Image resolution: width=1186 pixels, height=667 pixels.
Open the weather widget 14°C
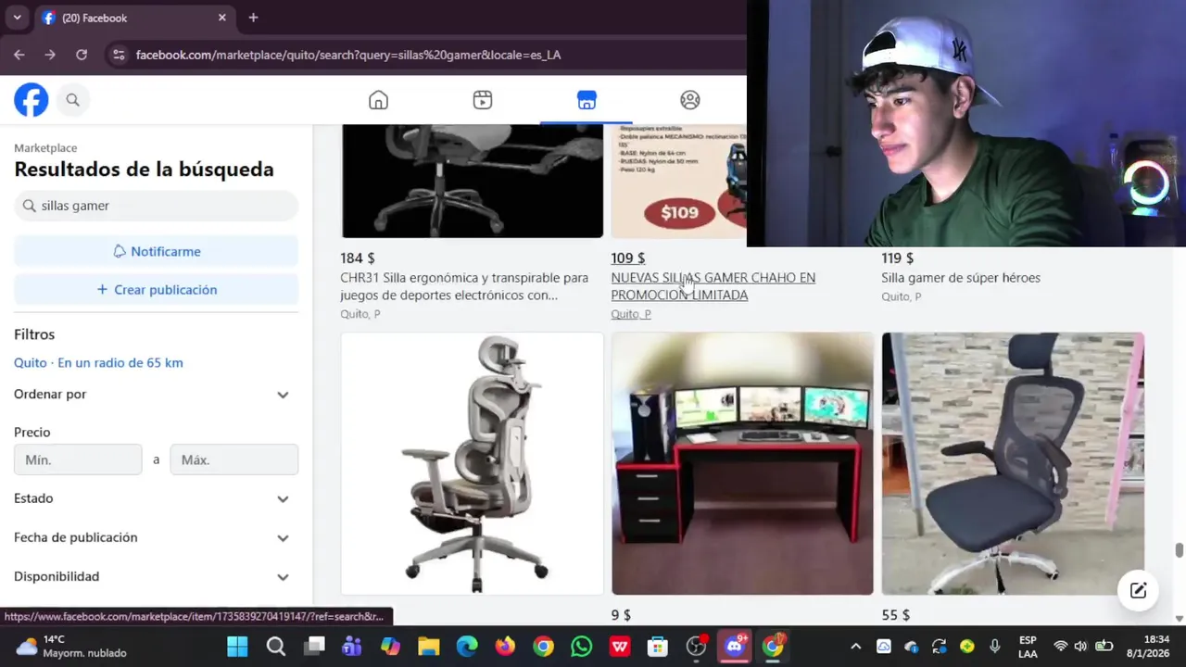[x=70, y=646]
